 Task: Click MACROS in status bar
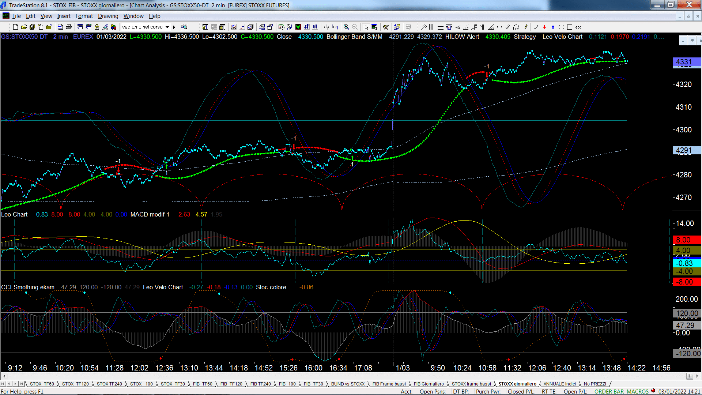(x=638, y=391)
